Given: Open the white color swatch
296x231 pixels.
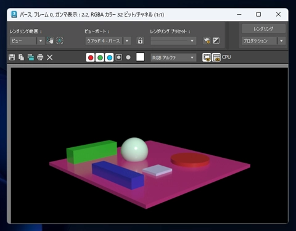Looking at the screenshot, I should tap(140, 57).
